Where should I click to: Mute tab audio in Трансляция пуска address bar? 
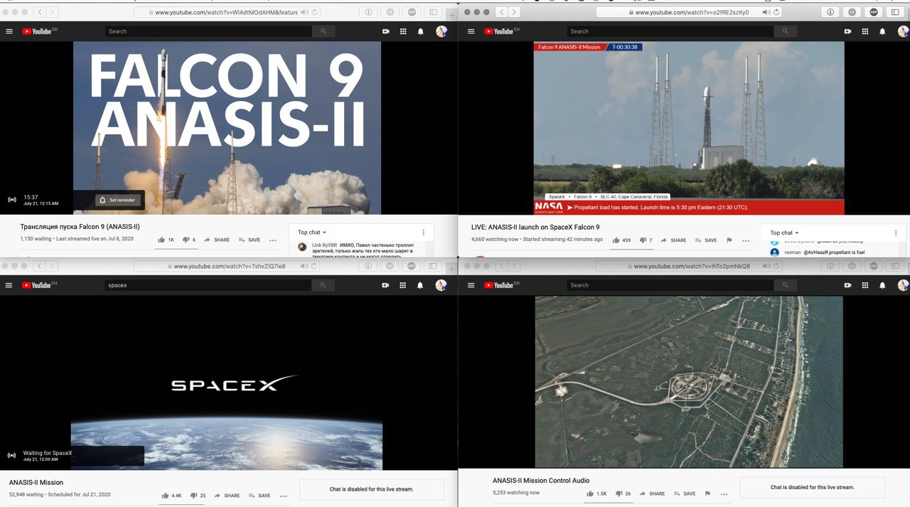[x=304, y=12]
